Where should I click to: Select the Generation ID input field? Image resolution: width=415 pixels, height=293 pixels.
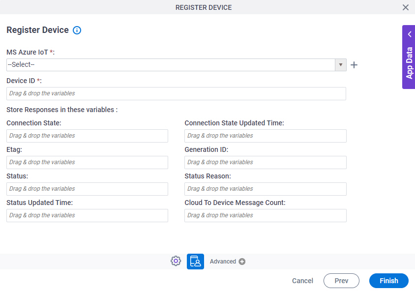(x=265, y=162)
